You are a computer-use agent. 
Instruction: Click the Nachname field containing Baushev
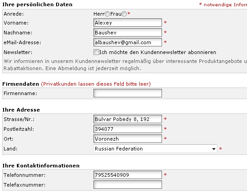(128, 33)
